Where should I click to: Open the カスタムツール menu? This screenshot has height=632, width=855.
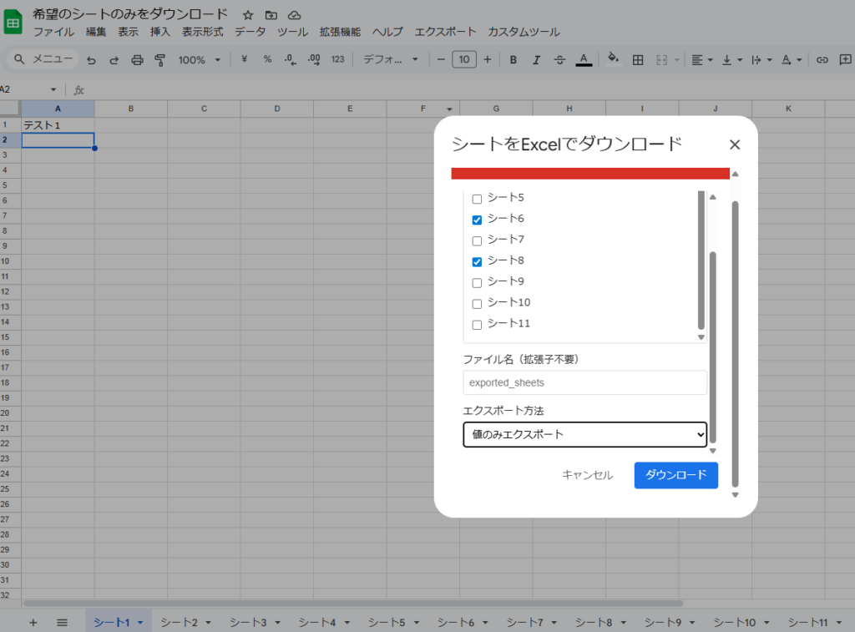[524, 32]
